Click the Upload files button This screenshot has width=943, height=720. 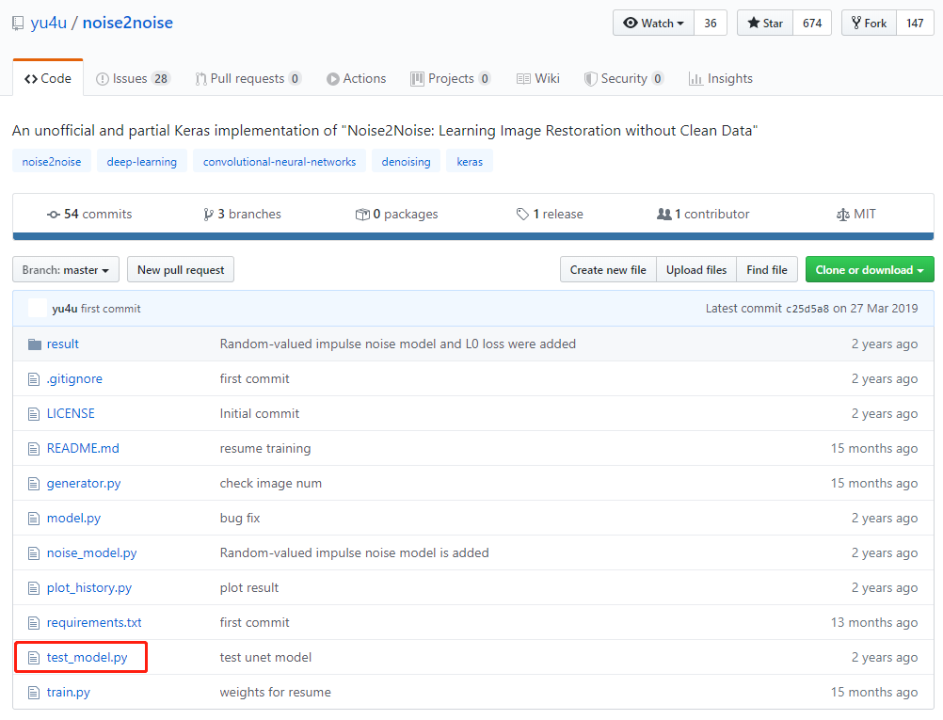pos(696,269)
